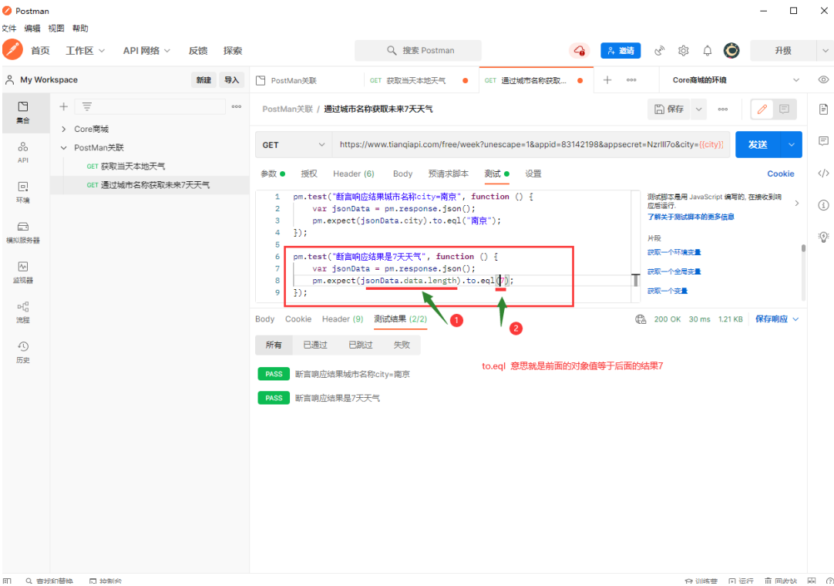This screenshot has height=586, width=834.
Task: Open the upgrade button dropdown arrow
Action: (825, 51)
